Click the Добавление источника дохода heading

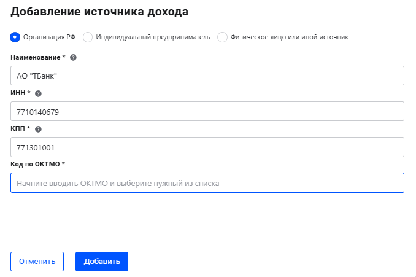pyautogui.click(x=99, y=11)
